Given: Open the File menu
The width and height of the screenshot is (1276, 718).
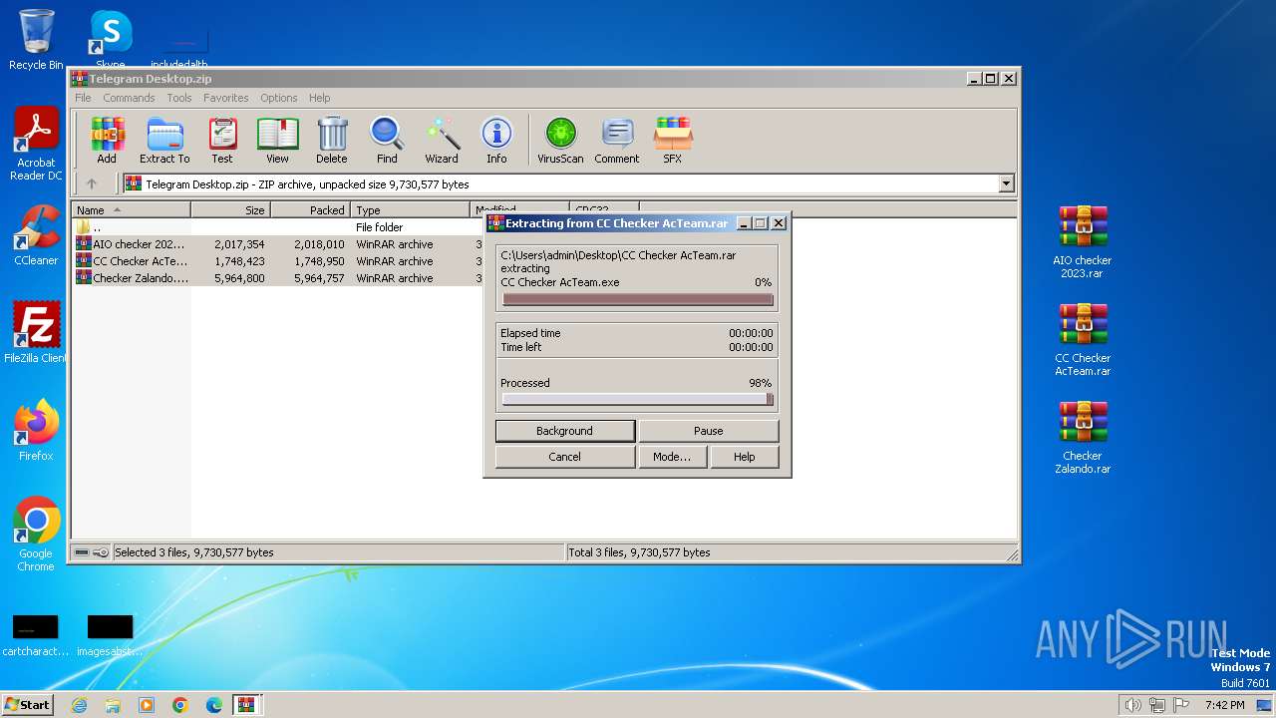Looking at the screenshot, I should (83, 98).
